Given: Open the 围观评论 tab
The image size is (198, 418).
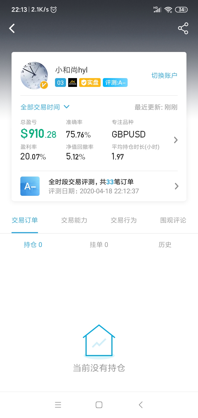Looking at the screenshot, I should pyautogui.click(x=173, y=220).
